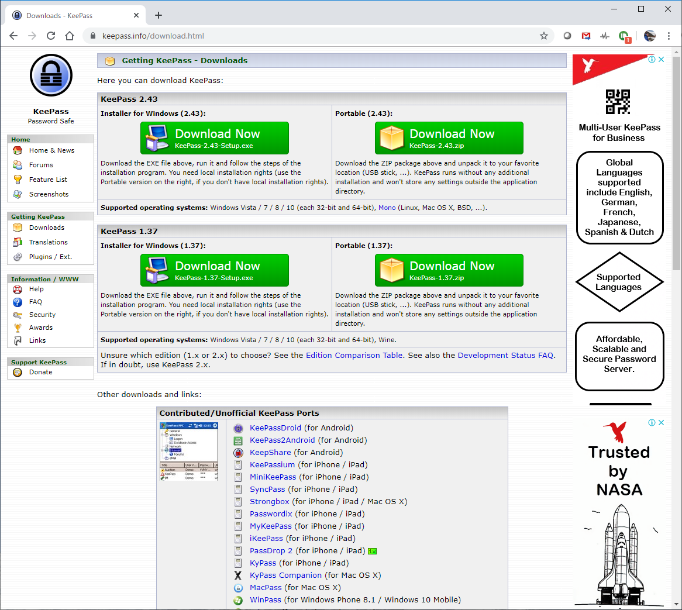The image size is (682, 610).
Task: Click the Awards trophy icon
Action: pos(18,328)
